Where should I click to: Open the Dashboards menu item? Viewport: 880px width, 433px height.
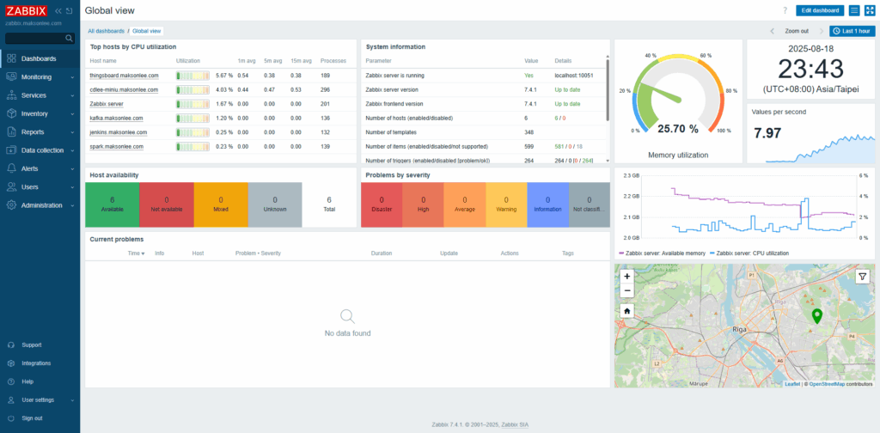(40, 58)
